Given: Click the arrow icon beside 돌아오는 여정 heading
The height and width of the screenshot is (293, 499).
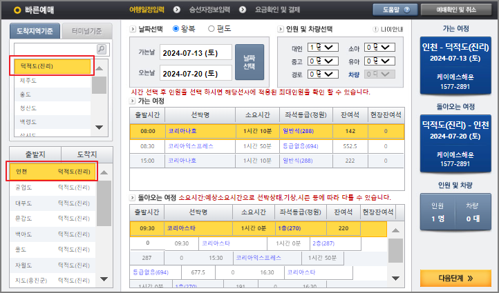Looking at the screenshot, I should coord(133,197).
